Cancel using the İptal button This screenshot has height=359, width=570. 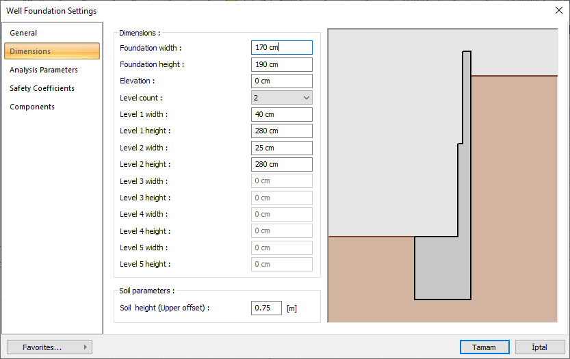539,347
